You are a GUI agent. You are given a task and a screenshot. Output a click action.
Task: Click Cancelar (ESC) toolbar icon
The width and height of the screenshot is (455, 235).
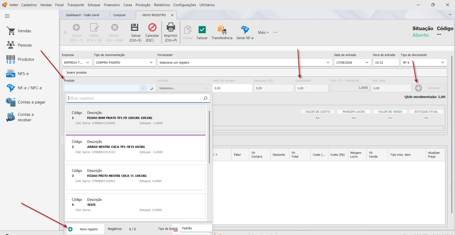coord(152,27)
